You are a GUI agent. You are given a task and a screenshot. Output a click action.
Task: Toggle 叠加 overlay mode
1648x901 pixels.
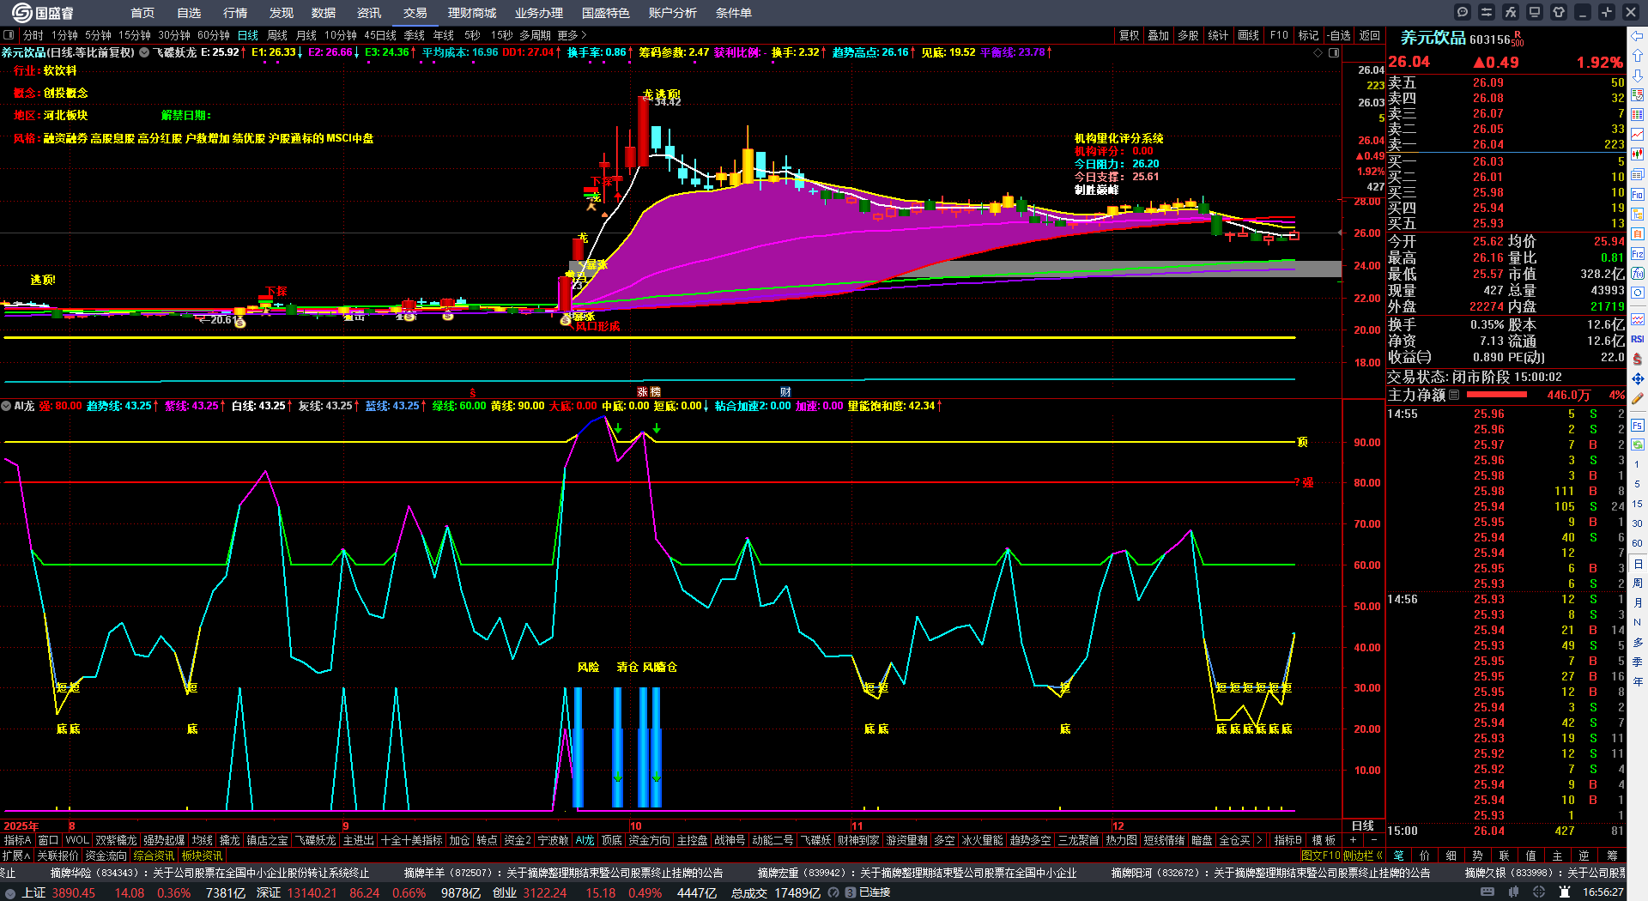pyautogui.click(x=1159, y=35)
